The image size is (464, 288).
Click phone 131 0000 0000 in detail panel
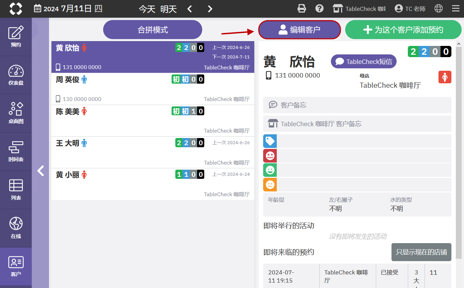(298, 75)
